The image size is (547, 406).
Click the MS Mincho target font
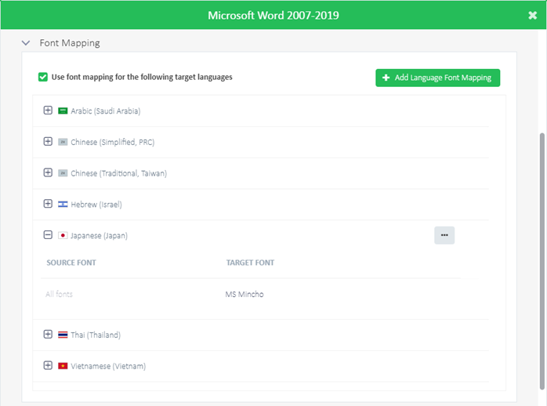(x=245, y=294)
